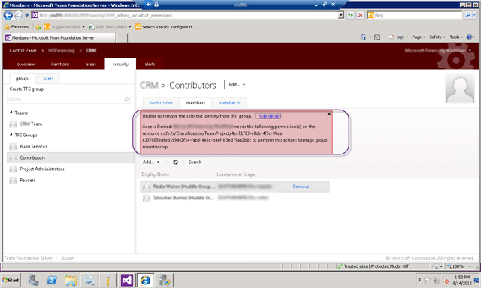The height and width of the screenshot is (288, 481).
Task: Click the About footer link
Action: [x=67, y=258]
